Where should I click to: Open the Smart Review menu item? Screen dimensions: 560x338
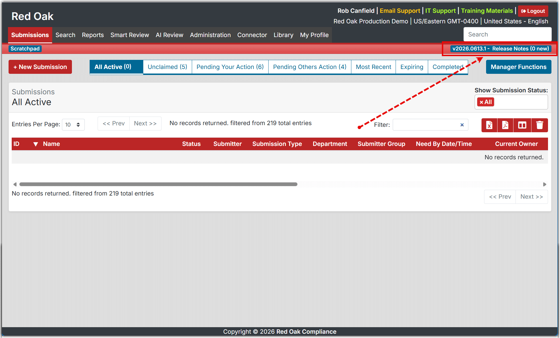click(130, 35)
